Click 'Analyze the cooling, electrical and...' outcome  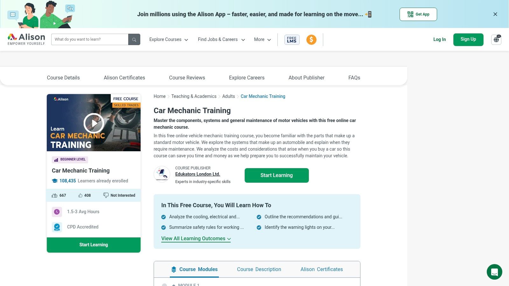click(204, 217)
